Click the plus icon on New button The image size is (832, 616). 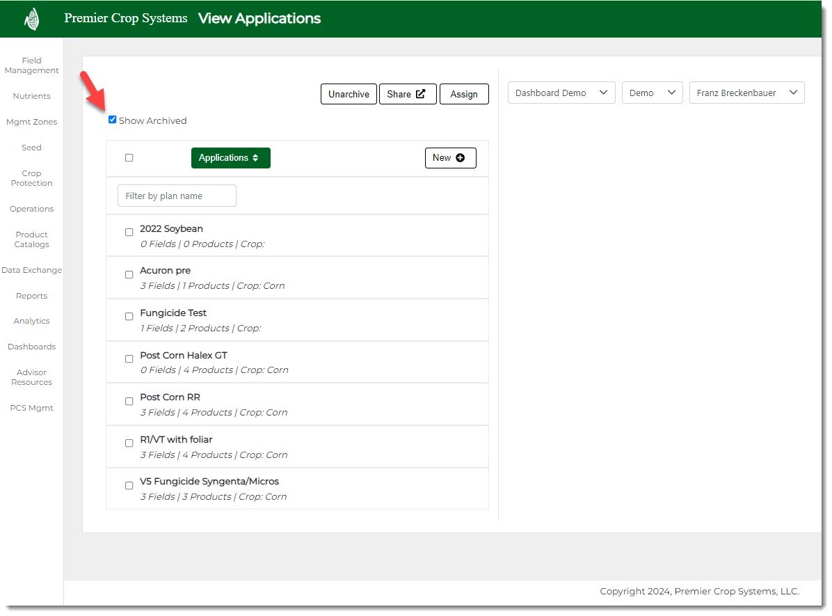pos(460,158)
